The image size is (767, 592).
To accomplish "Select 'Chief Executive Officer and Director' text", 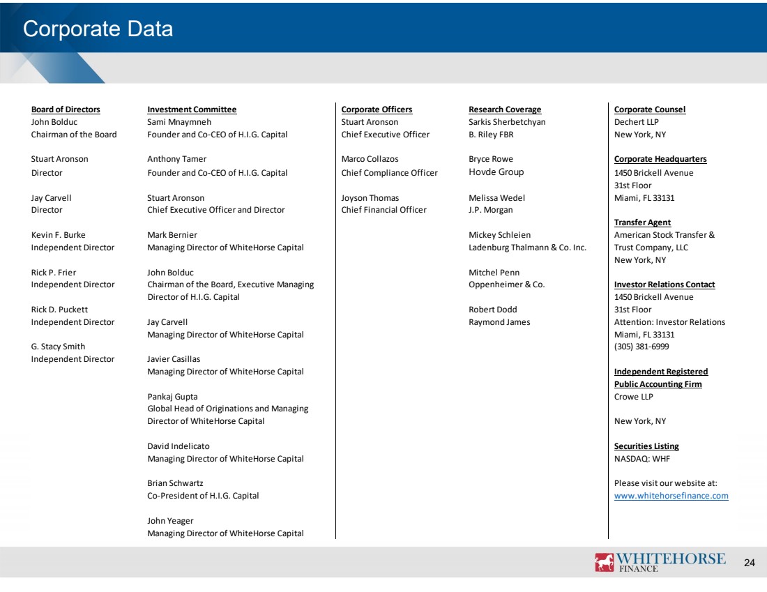I will point(215,210).
